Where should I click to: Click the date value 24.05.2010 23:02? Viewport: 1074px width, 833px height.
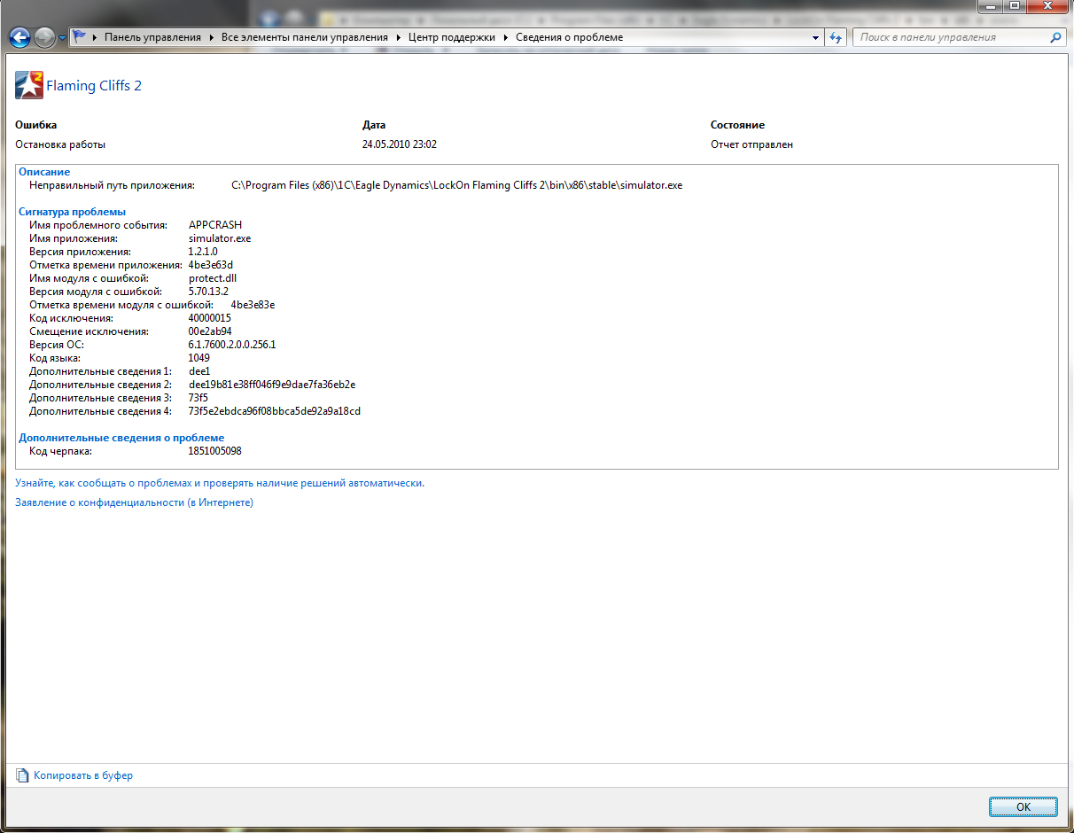[x=400, y=144]
